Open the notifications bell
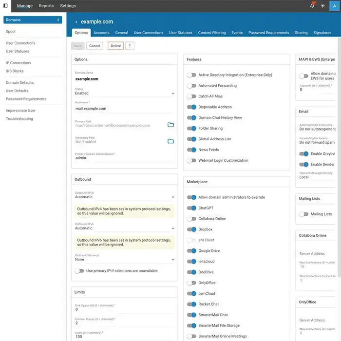 pos(312,6)
